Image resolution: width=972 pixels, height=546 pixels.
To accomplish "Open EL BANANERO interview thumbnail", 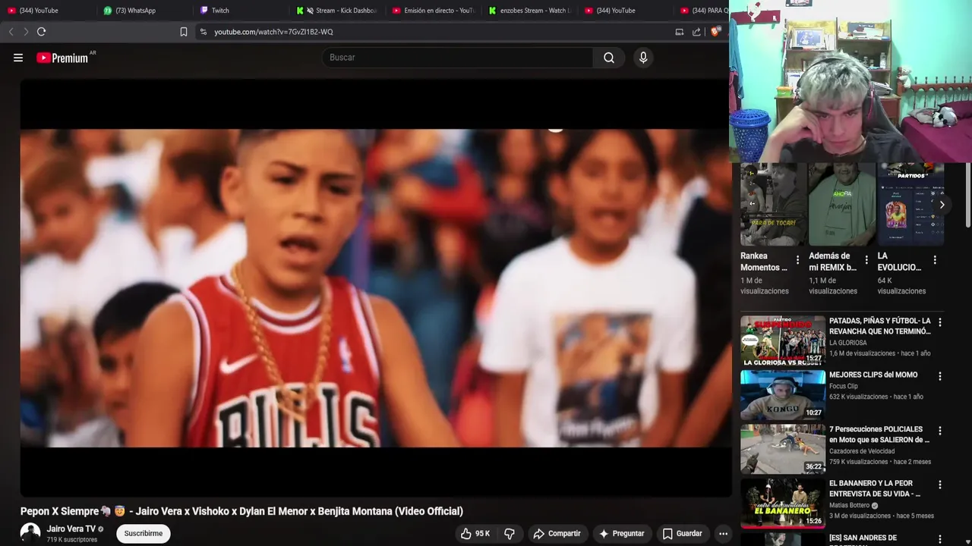I will (x=783, y=503).
